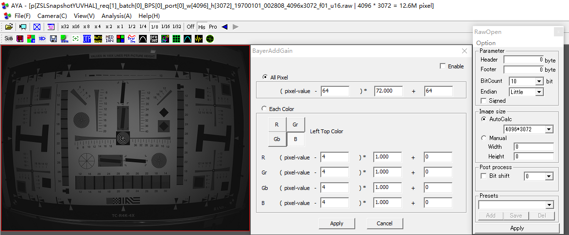Click the white curve icon

coord(143,38)
